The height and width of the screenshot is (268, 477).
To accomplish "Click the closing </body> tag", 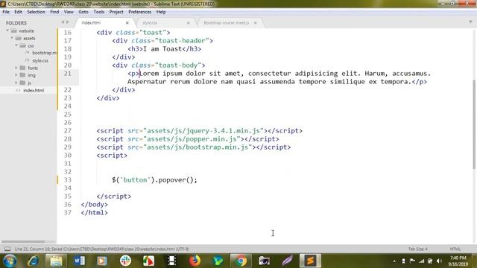I will pos(95,205).
